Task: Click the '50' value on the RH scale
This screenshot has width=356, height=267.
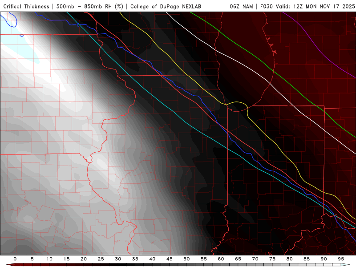Action: click(186, 259)
